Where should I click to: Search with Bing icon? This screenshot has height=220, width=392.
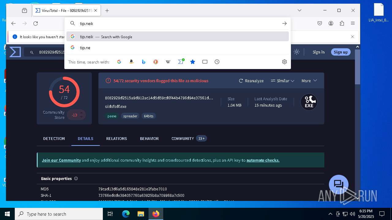pyautogui.click(x=144, y=62)
